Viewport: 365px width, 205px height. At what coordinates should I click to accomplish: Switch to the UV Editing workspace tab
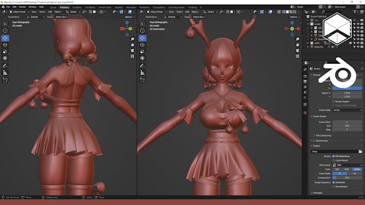(x=90, y=7)
